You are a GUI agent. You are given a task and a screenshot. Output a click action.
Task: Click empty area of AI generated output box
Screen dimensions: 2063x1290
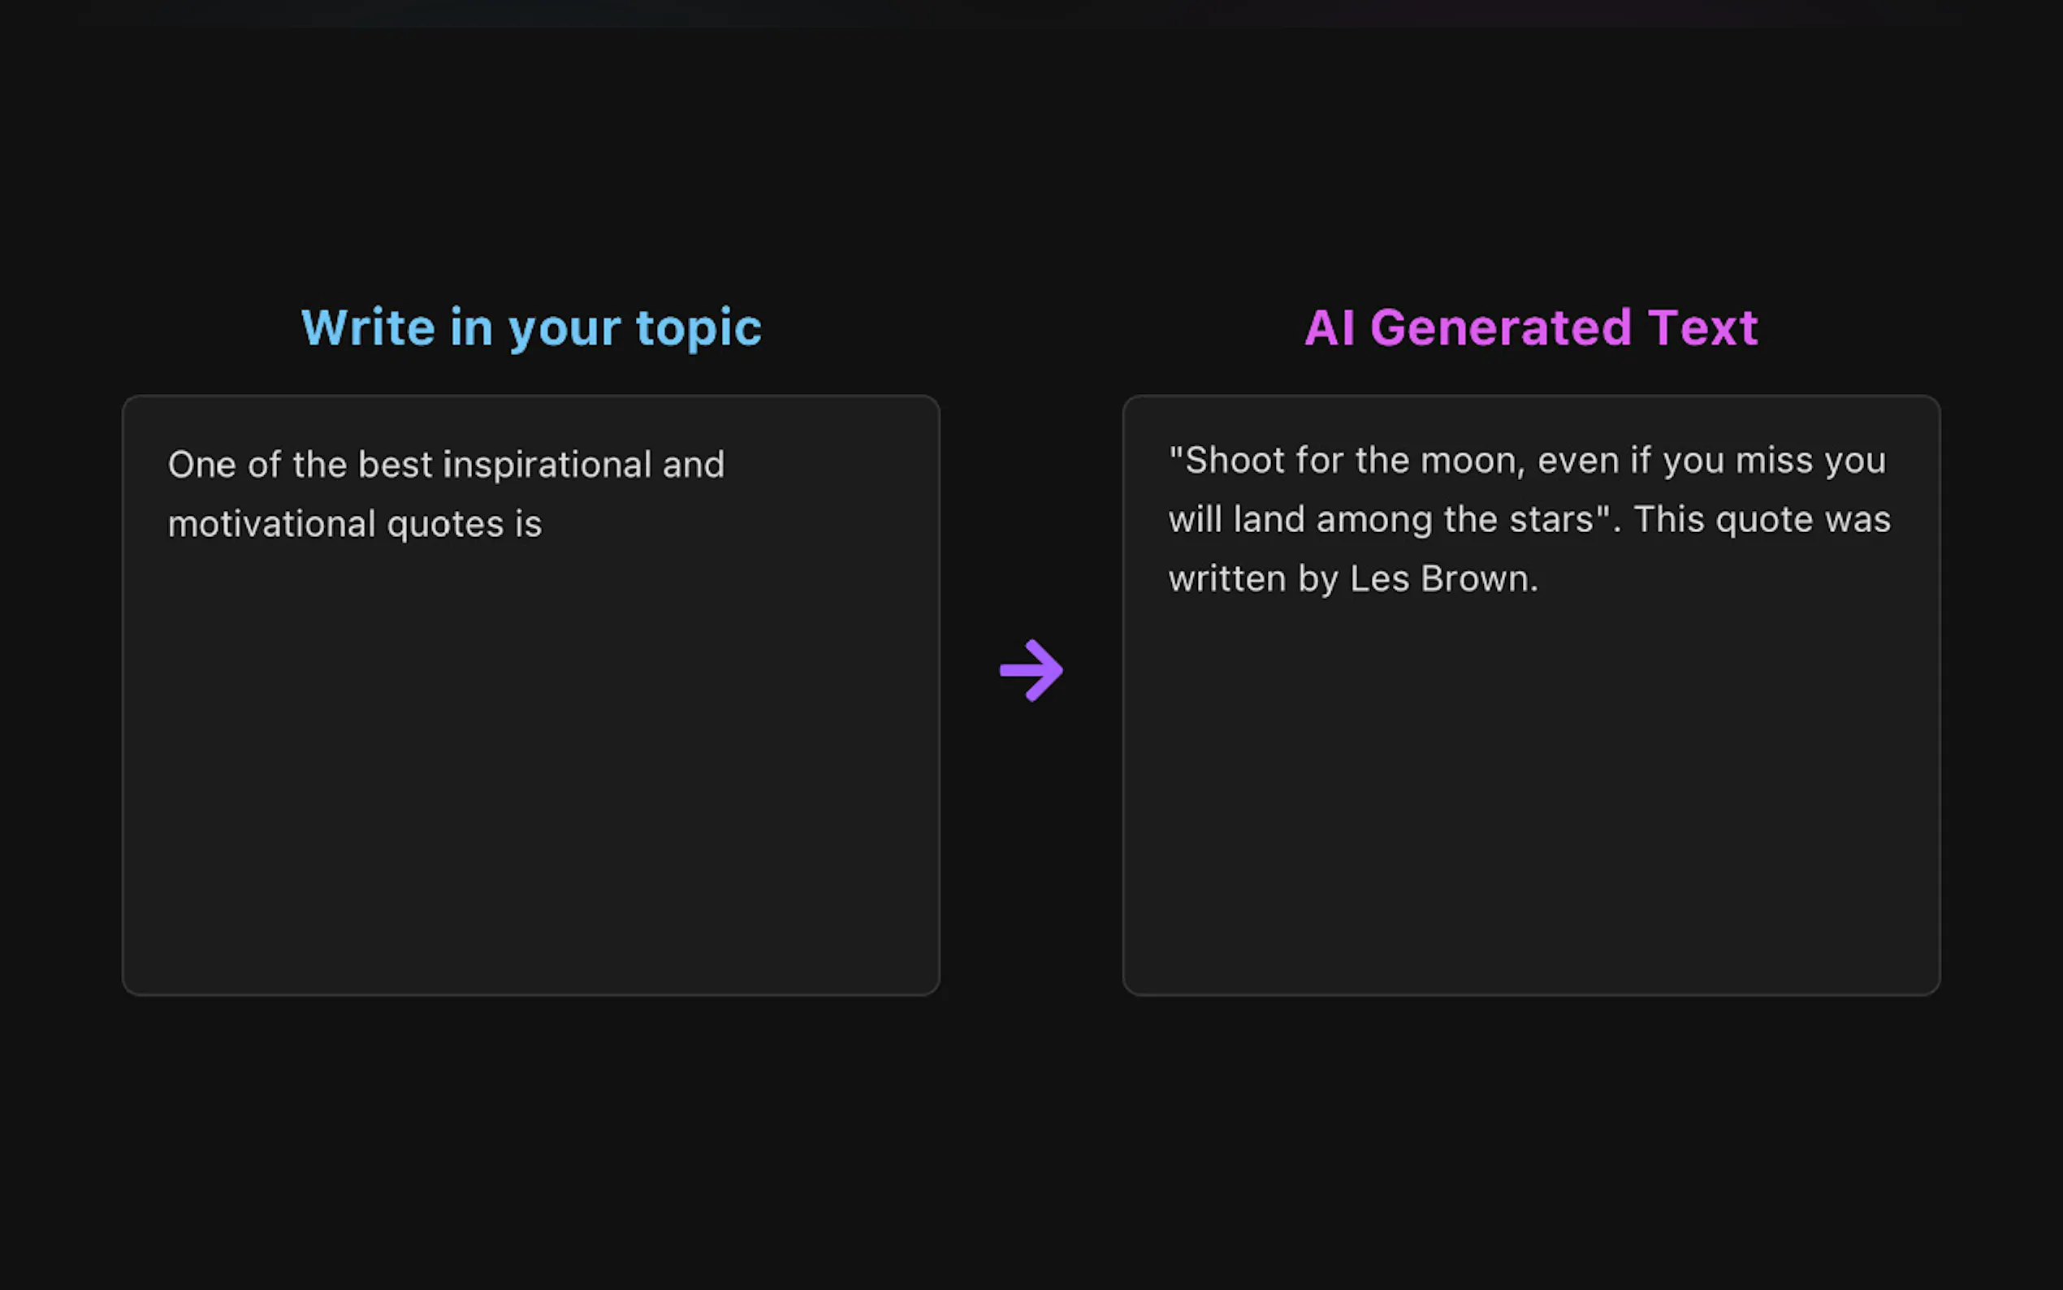tap(1531, 794)
